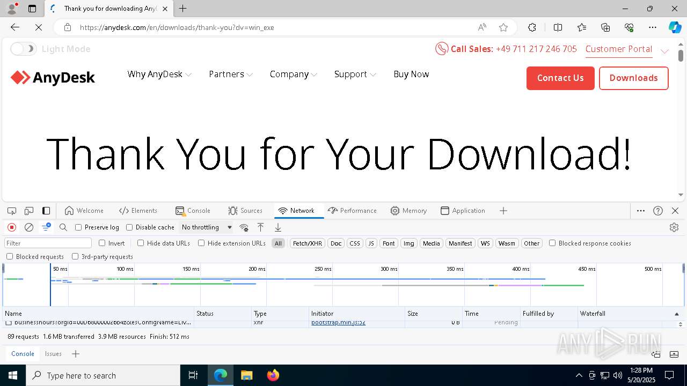Open DevTools help question-mark icon

click(658, 211)
